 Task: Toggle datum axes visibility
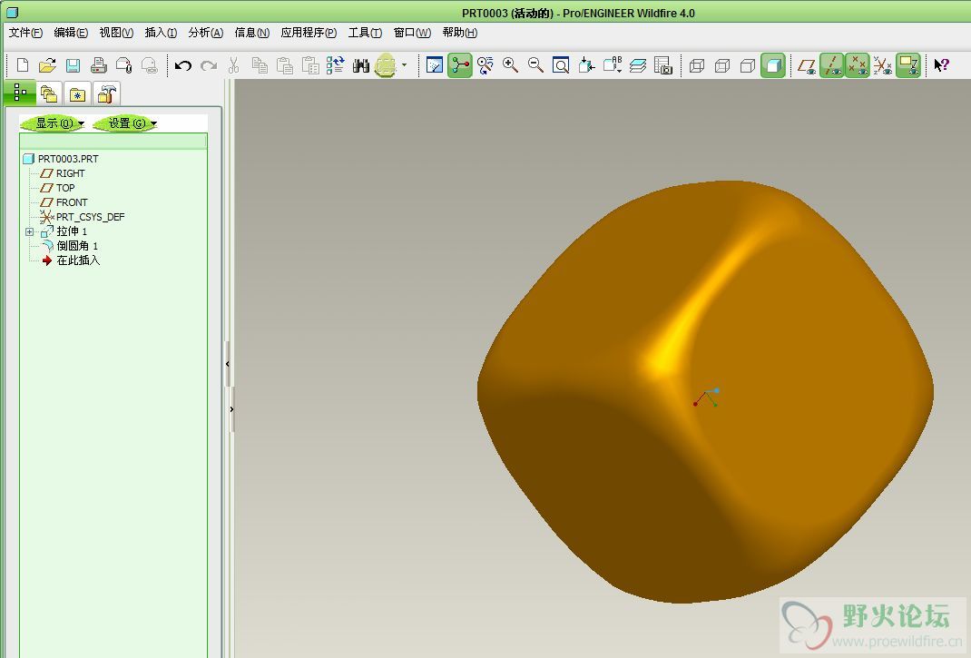coord(832,65)
